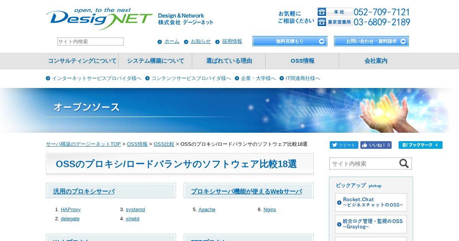
Task: Click phone number 052-709-7121
Action: pos(382,12)
